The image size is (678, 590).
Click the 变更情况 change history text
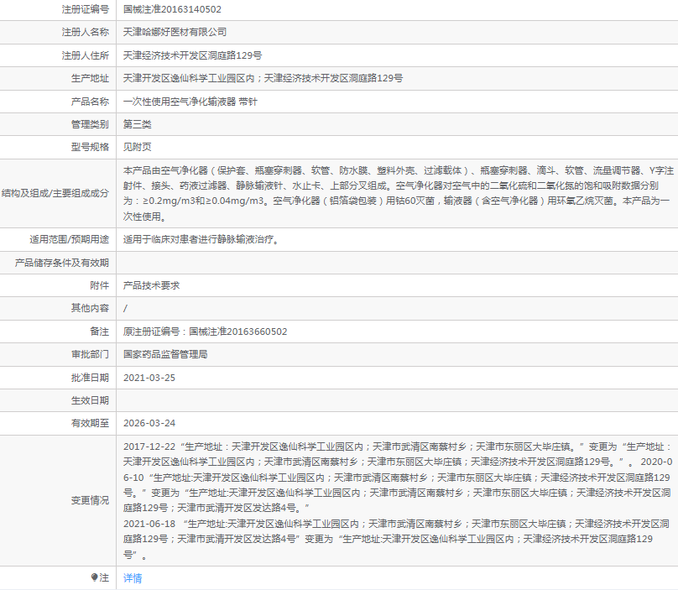pyautogui.click(x=398, y=500)
